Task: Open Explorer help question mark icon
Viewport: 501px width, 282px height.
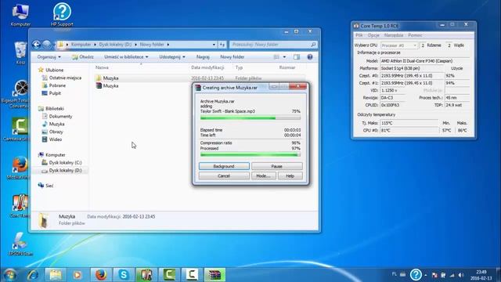Action: 310,57
